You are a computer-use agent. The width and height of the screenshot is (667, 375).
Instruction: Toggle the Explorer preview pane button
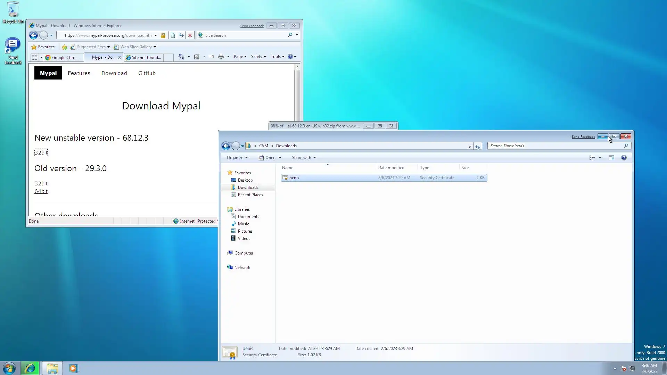point(611,158)
